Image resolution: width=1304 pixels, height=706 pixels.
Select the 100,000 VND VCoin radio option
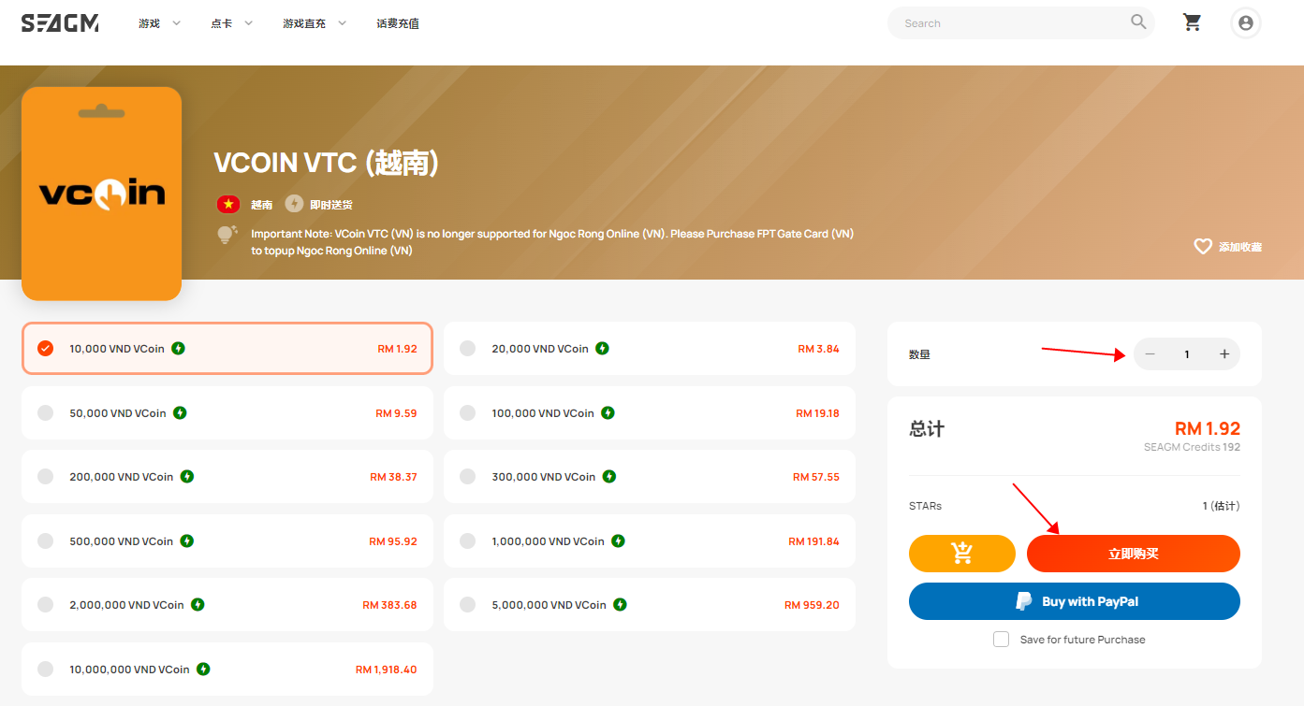coord(468,412)
